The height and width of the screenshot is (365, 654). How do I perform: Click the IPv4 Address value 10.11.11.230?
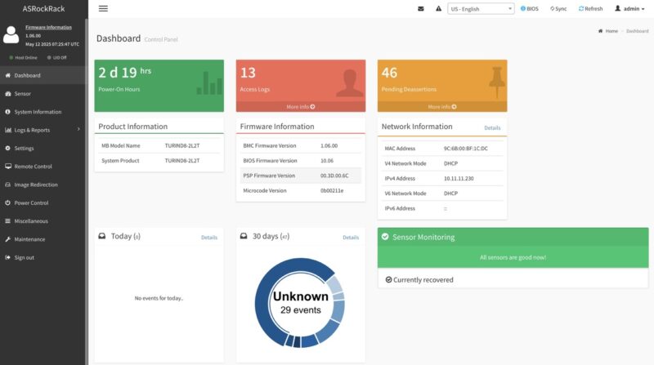(x=459, y=178)
